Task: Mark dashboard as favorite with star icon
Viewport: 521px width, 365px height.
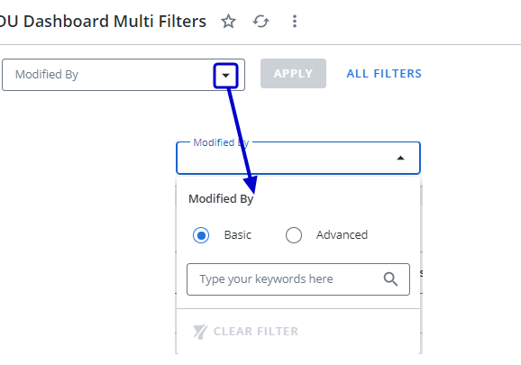Action: tap(228, 22)
